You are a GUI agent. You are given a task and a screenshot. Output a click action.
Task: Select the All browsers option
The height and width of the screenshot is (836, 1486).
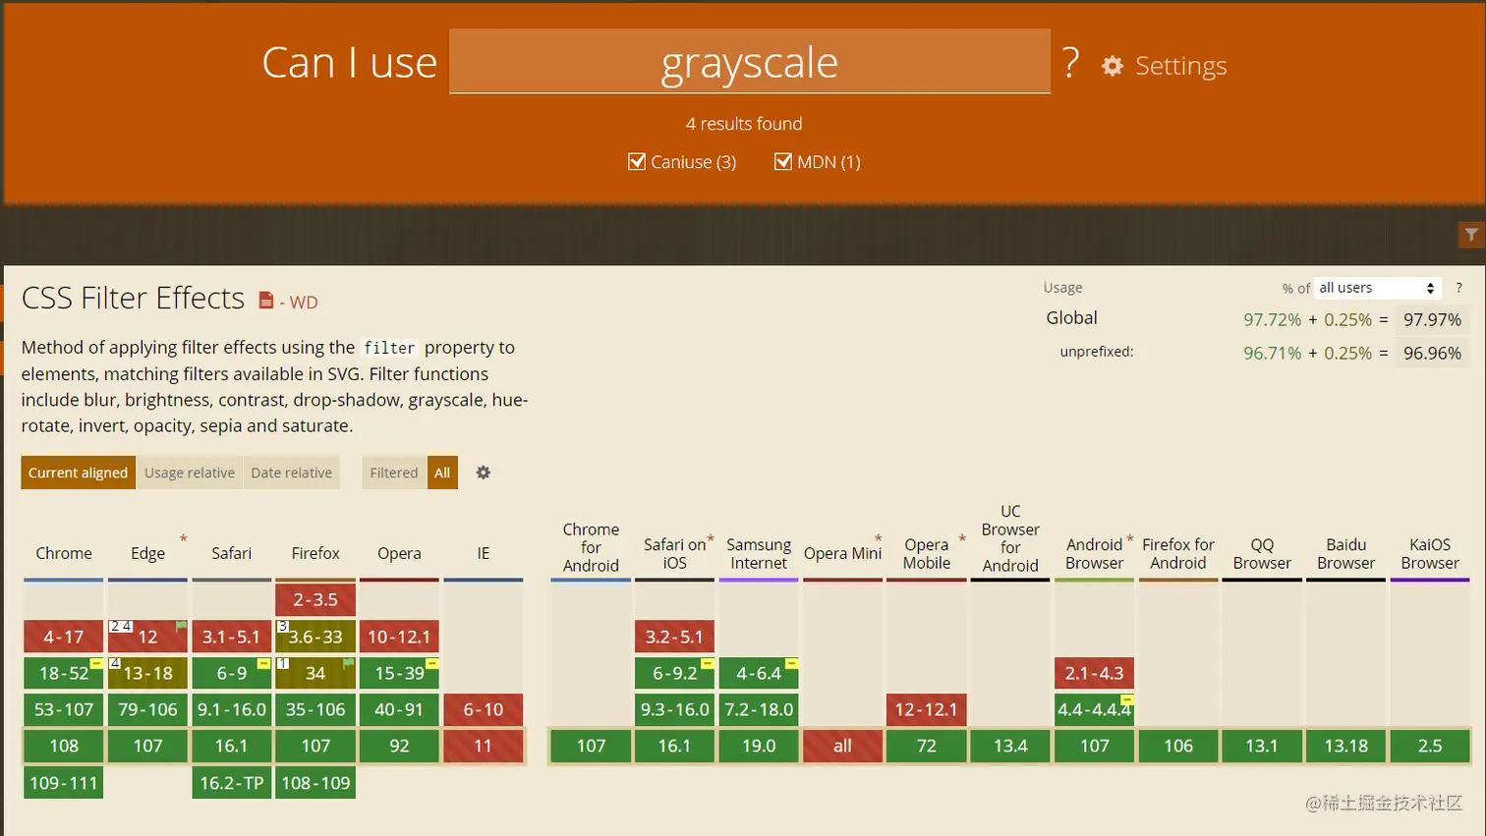click(x=442, y=473)
